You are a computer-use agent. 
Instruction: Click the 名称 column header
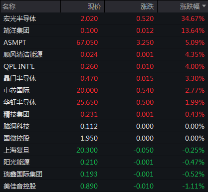(x=9, y=6)
